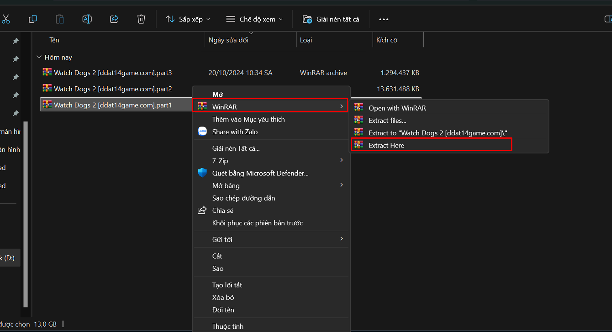The height and width of the screenshot is (332, 612).
Task: Open the Chế độ xem view dropdown
Action: (x=254, y=19)
